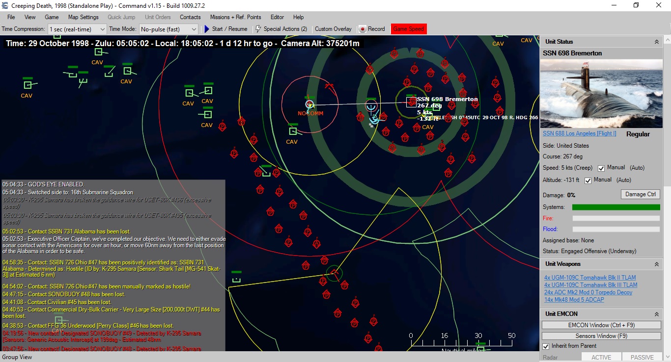Open EMCON Window (Ctrl + F9)

[x=601, y=325]
